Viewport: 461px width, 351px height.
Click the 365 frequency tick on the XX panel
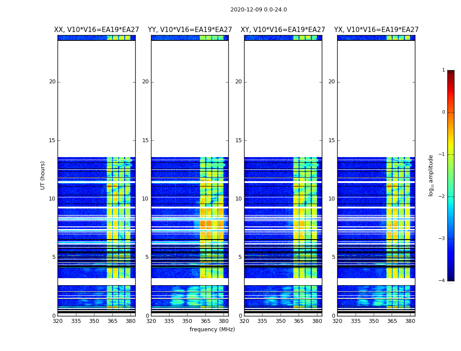click(x=112, y=321)
